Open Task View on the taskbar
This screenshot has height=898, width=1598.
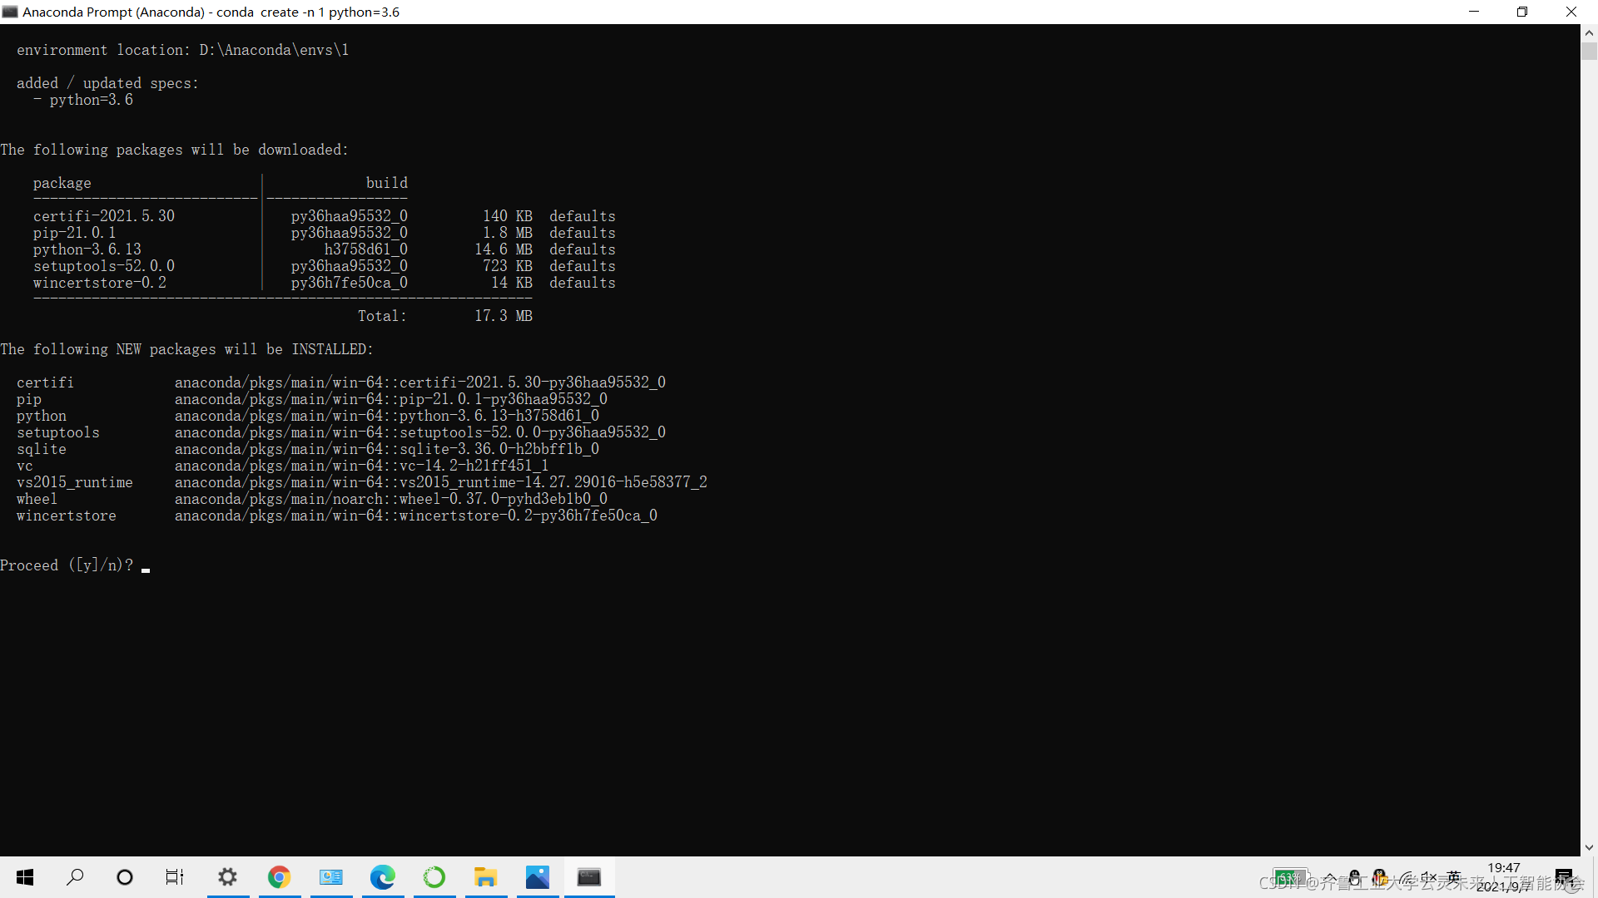175,877
